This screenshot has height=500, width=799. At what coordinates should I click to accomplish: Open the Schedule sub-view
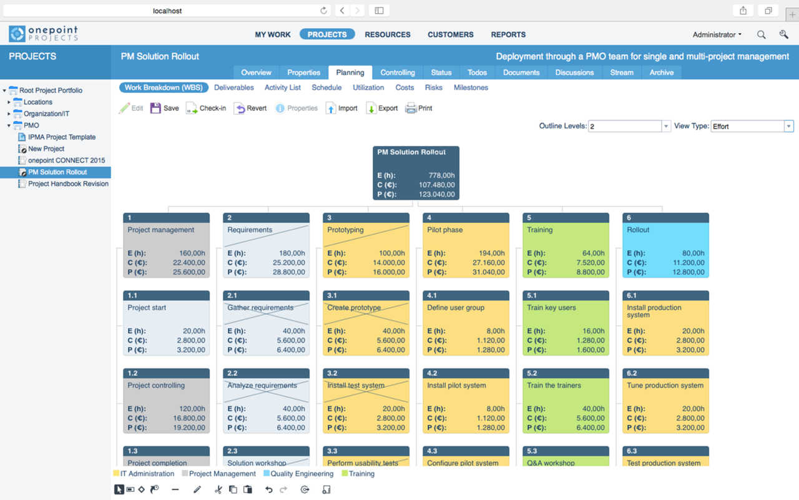click(326, 87)
